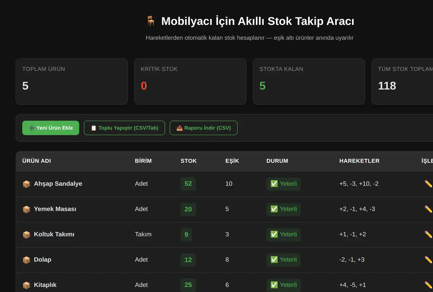This screenshot has height=292, width=433.
Task: Click the HAREKETLER column header
Action: (359, 161)
